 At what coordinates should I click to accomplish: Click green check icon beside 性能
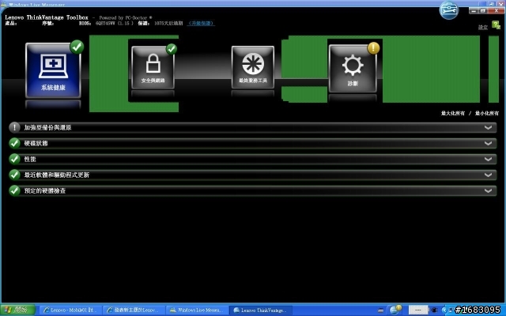click(x=14, y=159)
